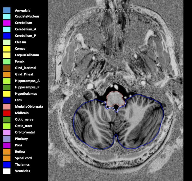Click the Cerebellum_P blue swatch

7,36
